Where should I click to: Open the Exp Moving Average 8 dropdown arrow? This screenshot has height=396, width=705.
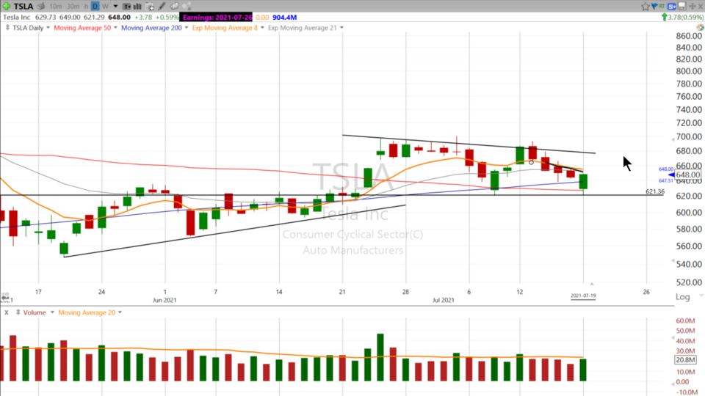click(x=263, y=28)
